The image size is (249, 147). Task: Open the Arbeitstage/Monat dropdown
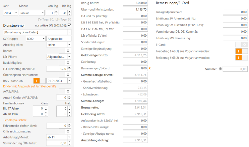[x=69, y=137]
